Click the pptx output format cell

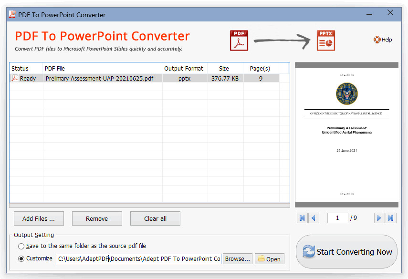(185, 78)
